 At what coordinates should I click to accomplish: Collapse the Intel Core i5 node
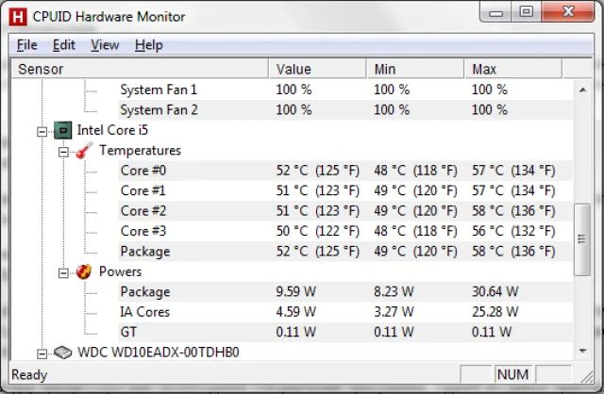42,132
